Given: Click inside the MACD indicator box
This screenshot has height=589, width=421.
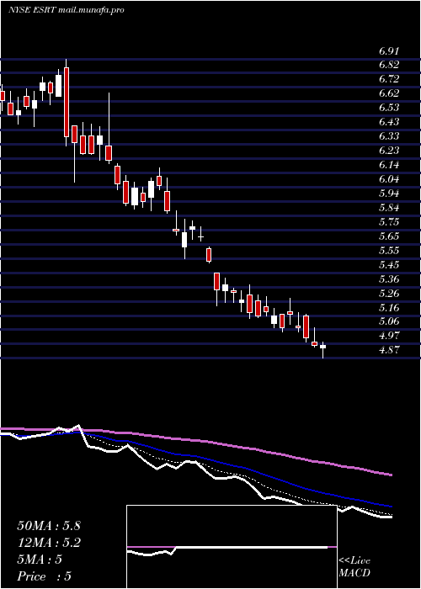Looking at the screenshot, I should (x=232, y=547).
